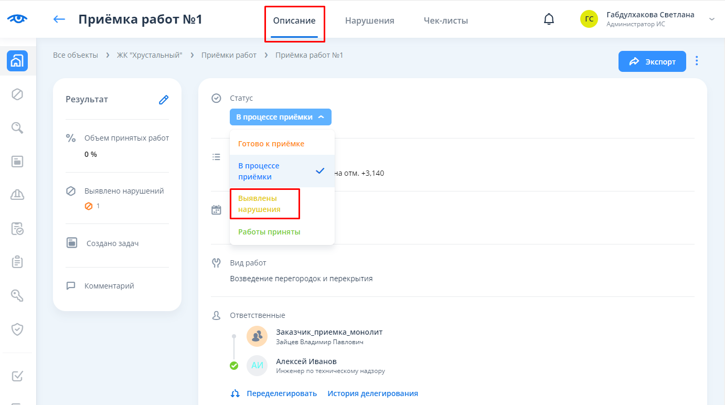The image size is (725, 405).
Task: Click the key icon in sidebar
Action: (17, 295)
